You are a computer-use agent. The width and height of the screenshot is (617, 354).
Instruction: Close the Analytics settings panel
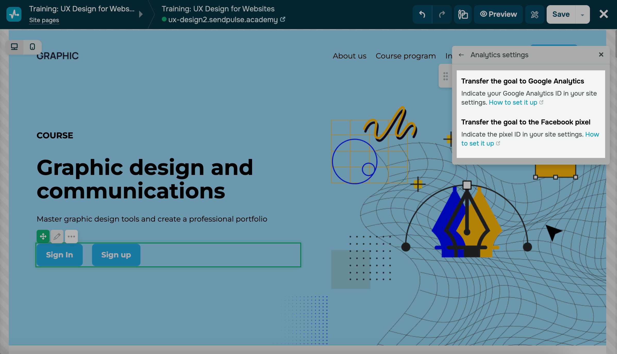tap(601, 55)
